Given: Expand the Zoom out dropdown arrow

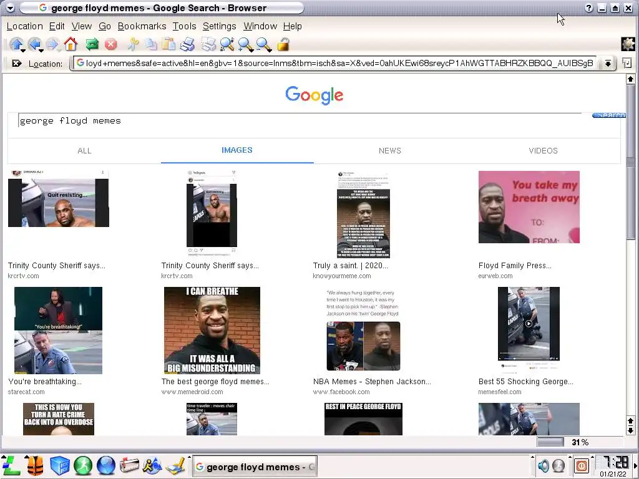Looking at the screenshot, I should point(270,51).
